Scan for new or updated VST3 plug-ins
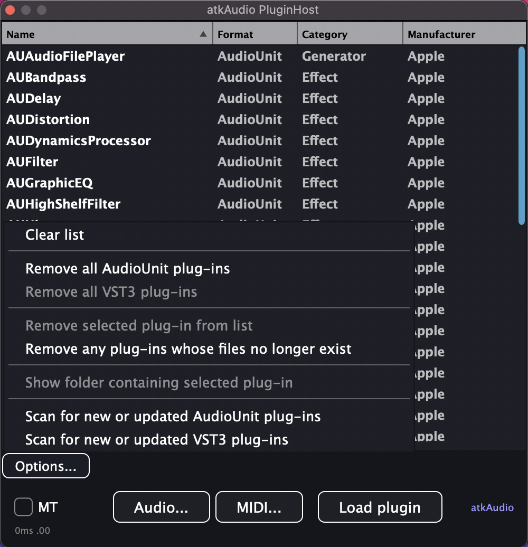The width and height of the screenshot is (528, 547). point(156,439)
